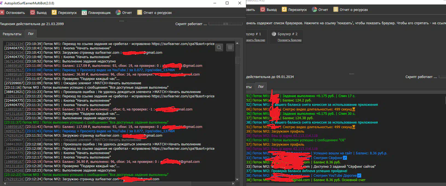Click the Поток выполнен успешно с сообщением "Ok" line

296,140
